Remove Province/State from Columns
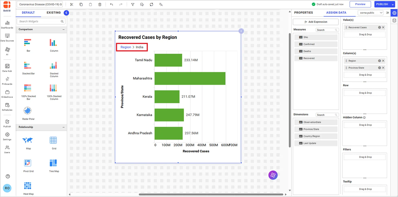The height and width of the screenshot is (197, 398). [383, 68]
